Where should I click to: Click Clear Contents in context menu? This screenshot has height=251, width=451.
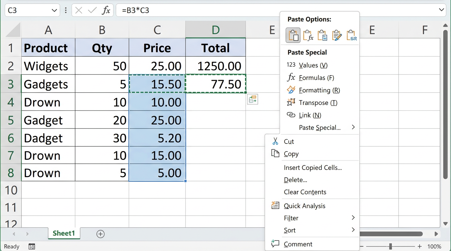305,192
